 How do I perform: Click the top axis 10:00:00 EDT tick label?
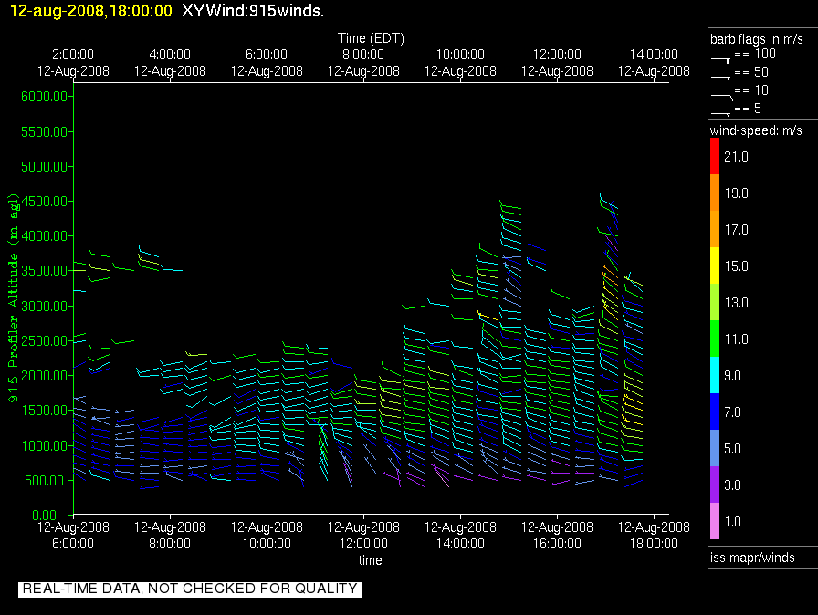coord(460,63)
